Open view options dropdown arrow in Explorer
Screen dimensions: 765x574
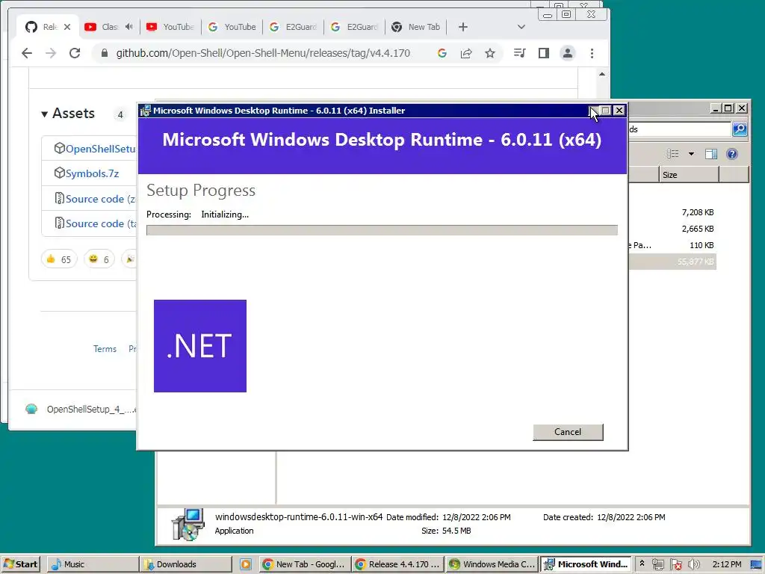click(x=691, y=154)
